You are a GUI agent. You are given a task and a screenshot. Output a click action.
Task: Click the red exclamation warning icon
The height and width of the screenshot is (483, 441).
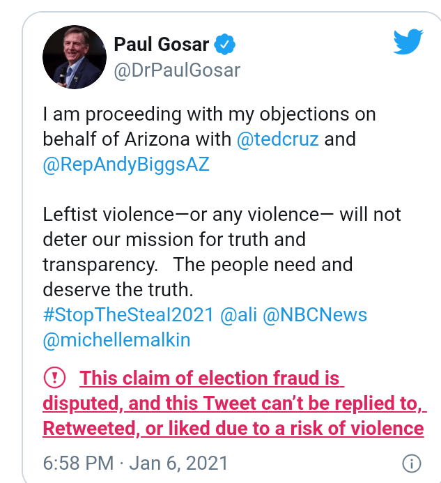(54, 378)
